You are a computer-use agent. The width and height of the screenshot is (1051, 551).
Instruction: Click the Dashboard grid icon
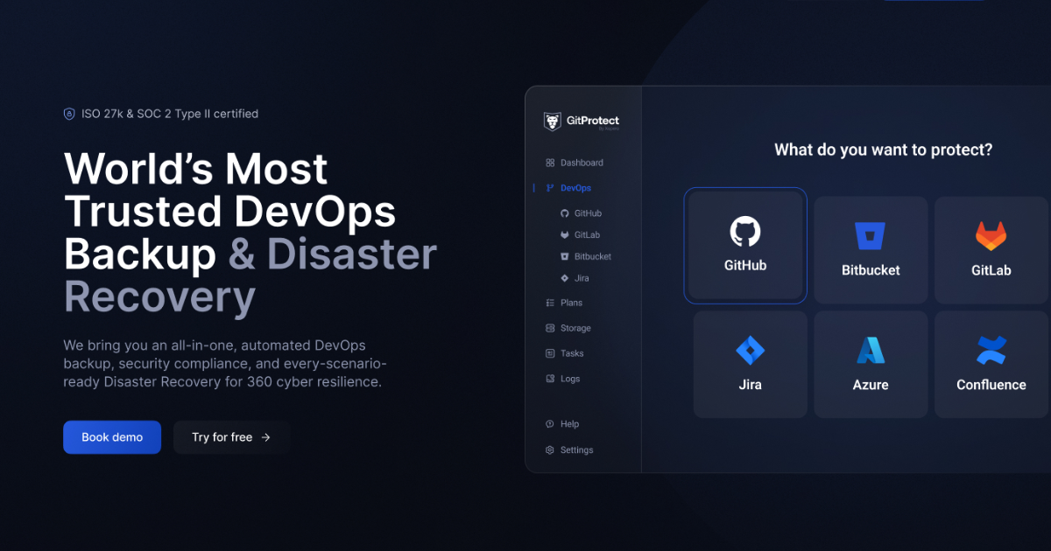point(550,163)
